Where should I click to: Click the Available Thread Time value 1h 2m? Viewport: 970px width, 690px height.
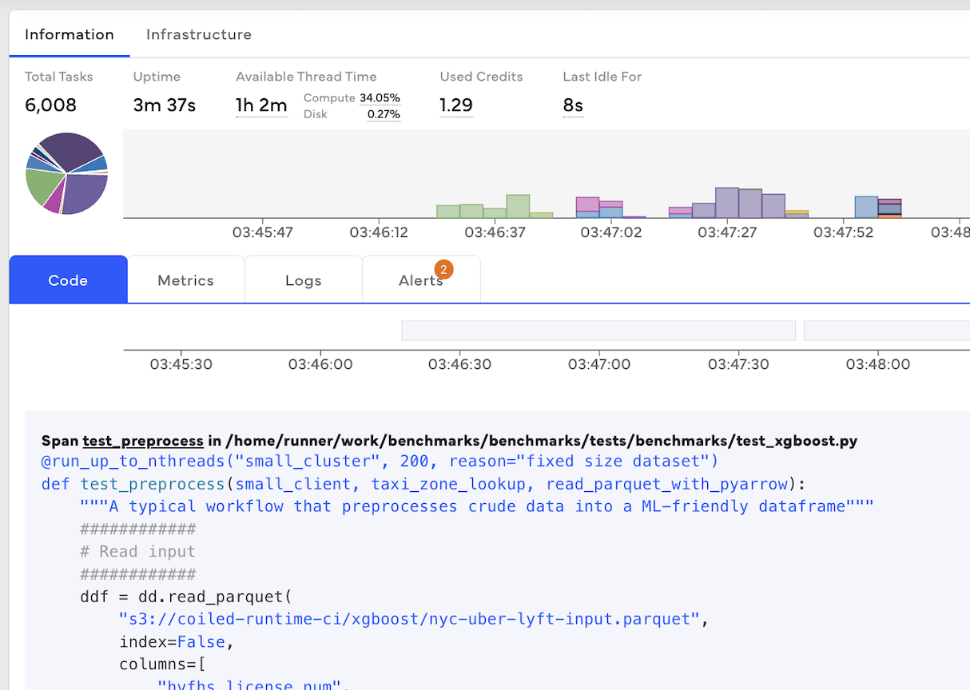261,105
